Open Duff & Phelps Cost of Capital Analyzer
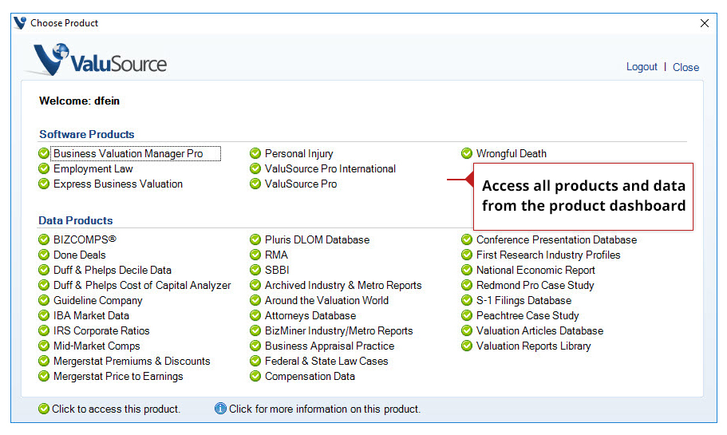The image size is (727, 435). 141,285
